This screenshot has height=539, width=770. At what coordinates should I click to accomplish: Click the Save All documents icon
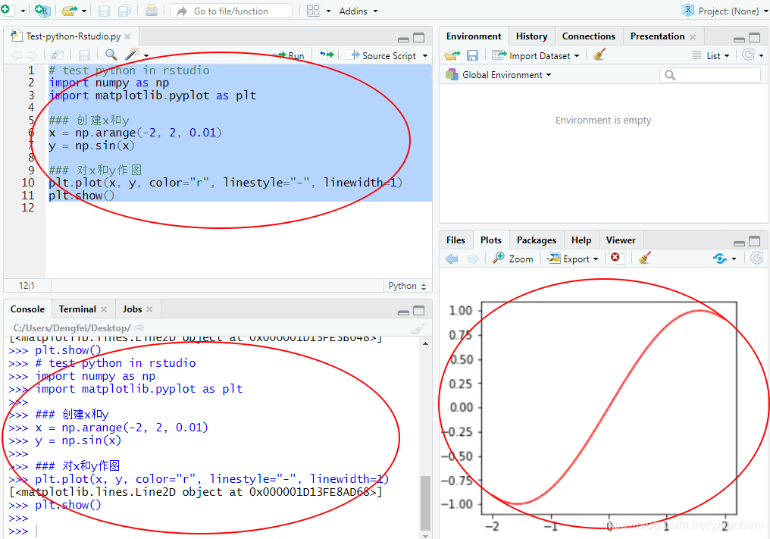coord(124,11)
